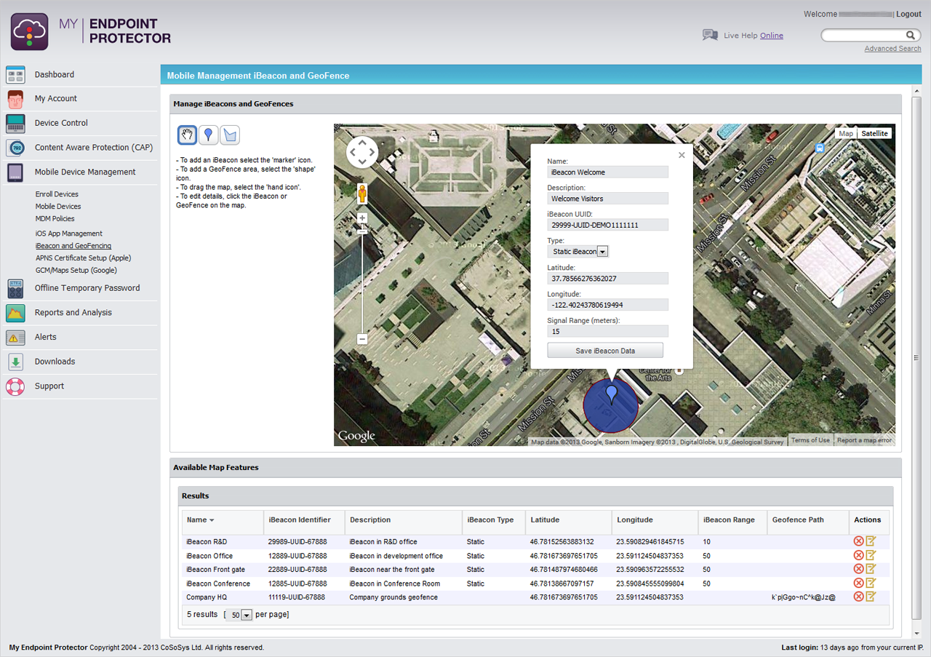
Task: Delete the iBeacon Office entry
Action: 858,555
